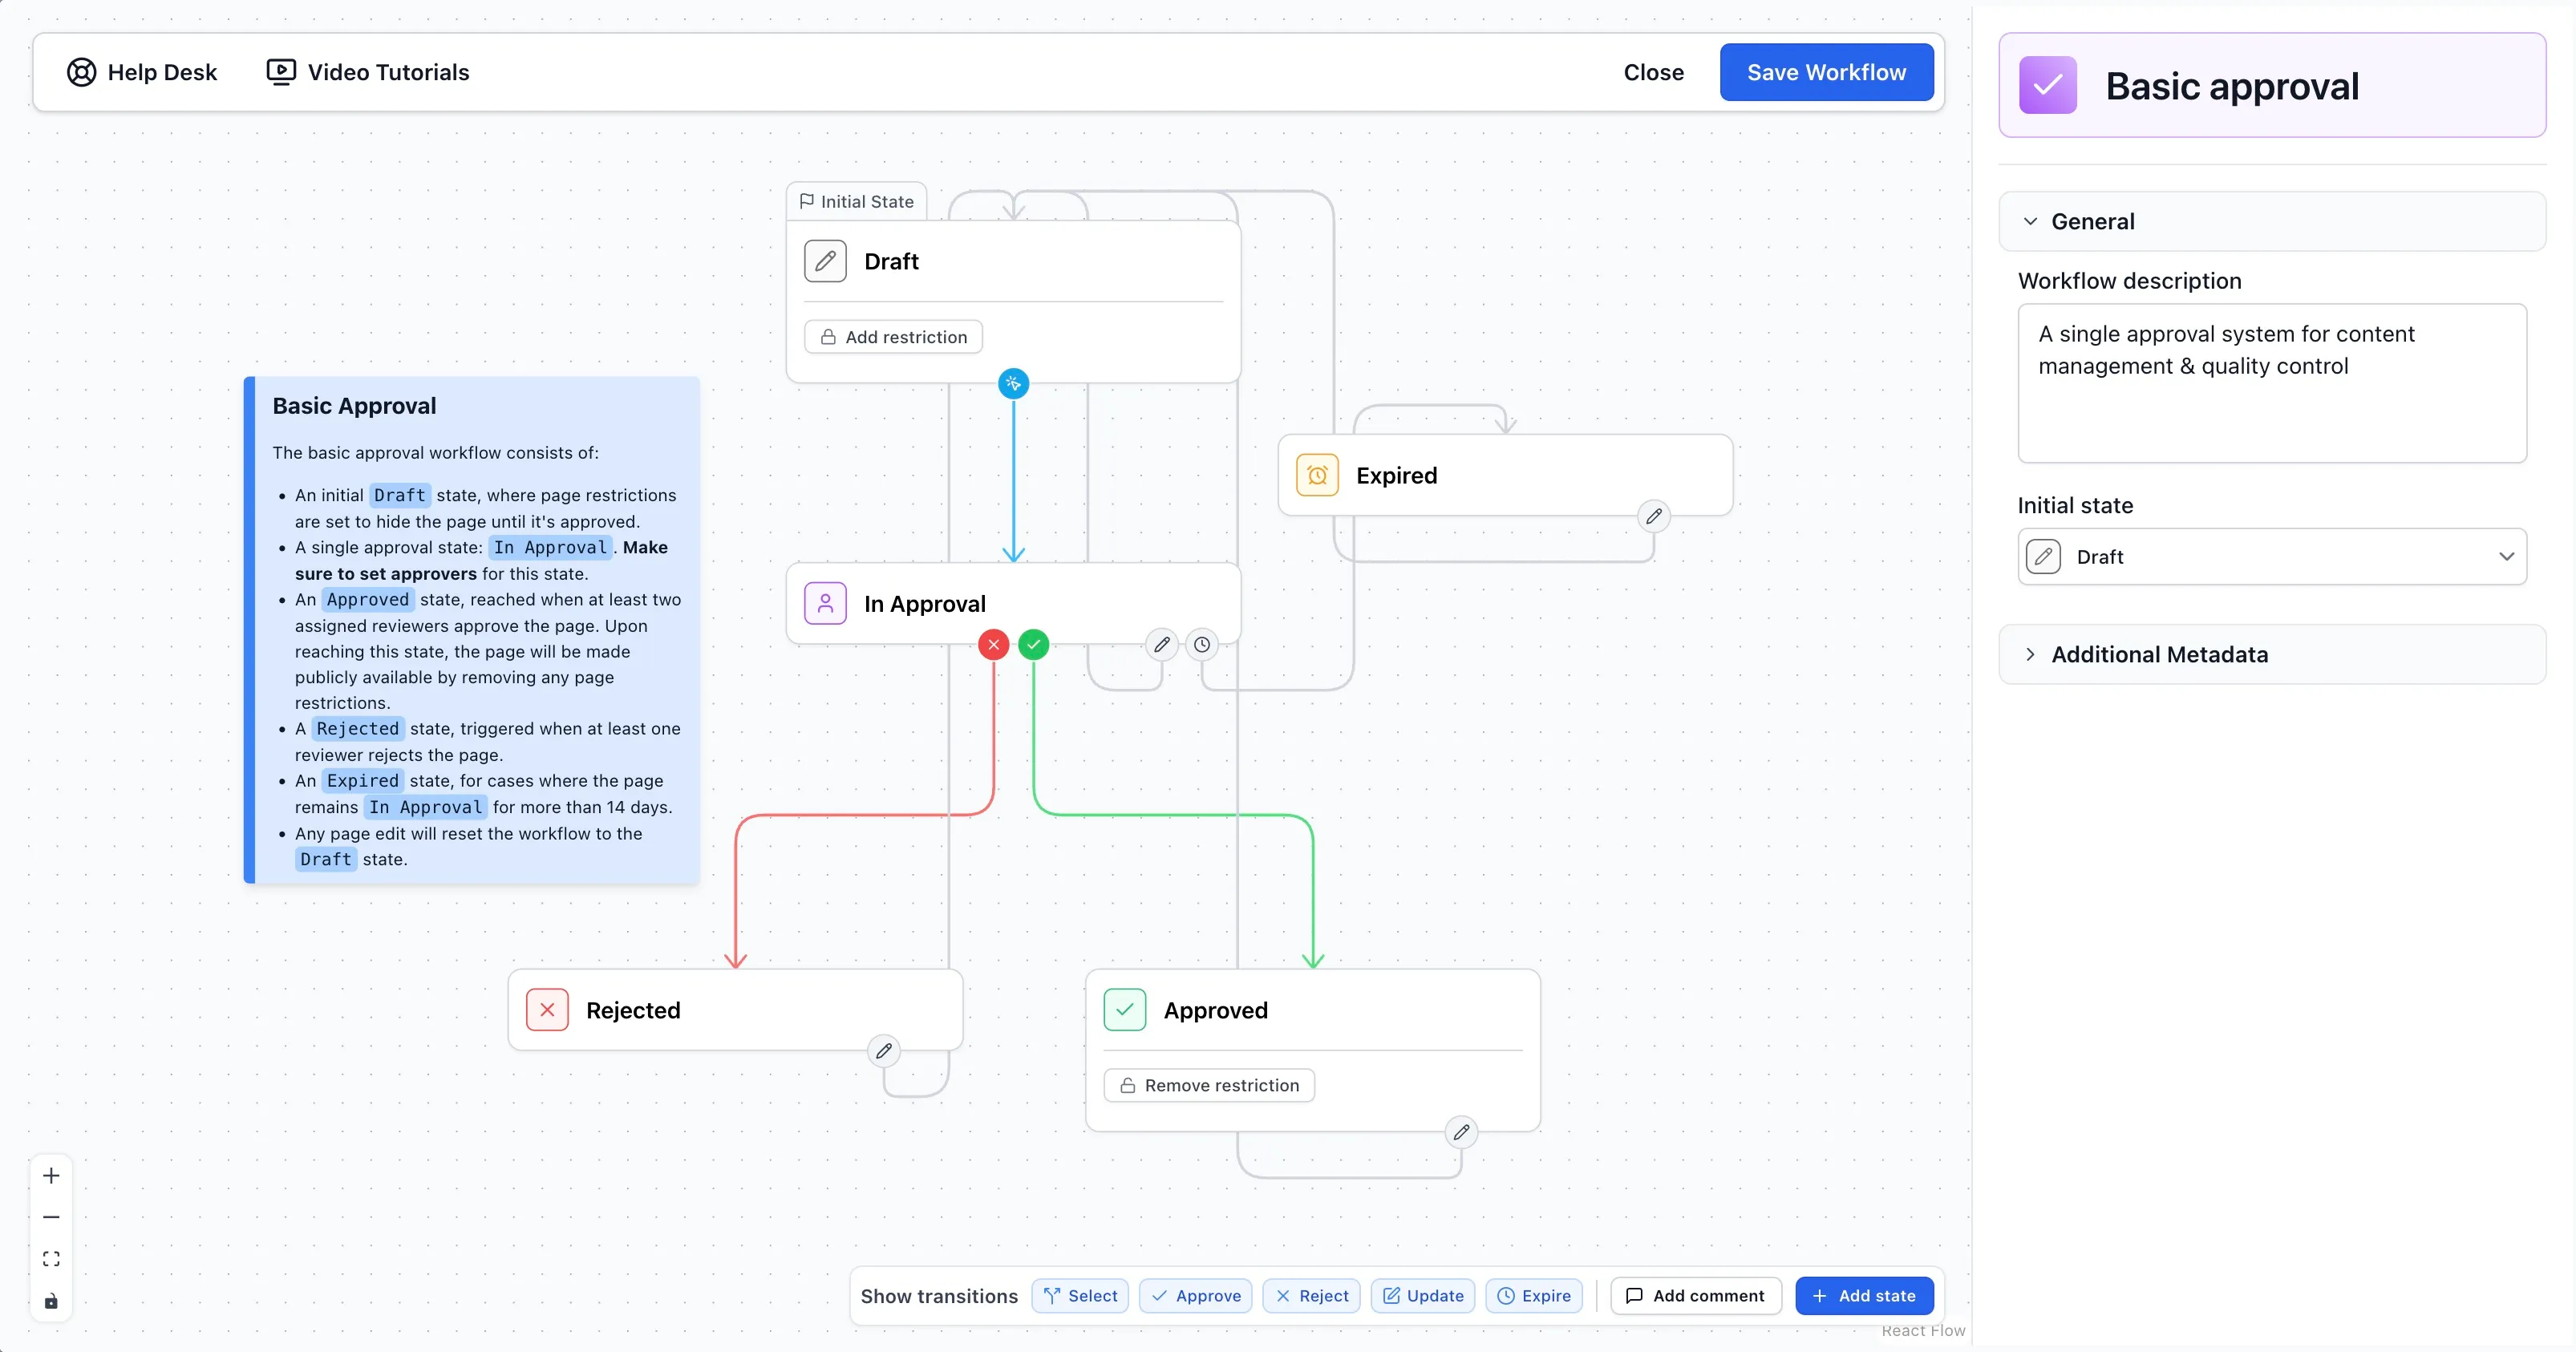
Task: Click the Initial State flag label
Action: coord(856,201)
